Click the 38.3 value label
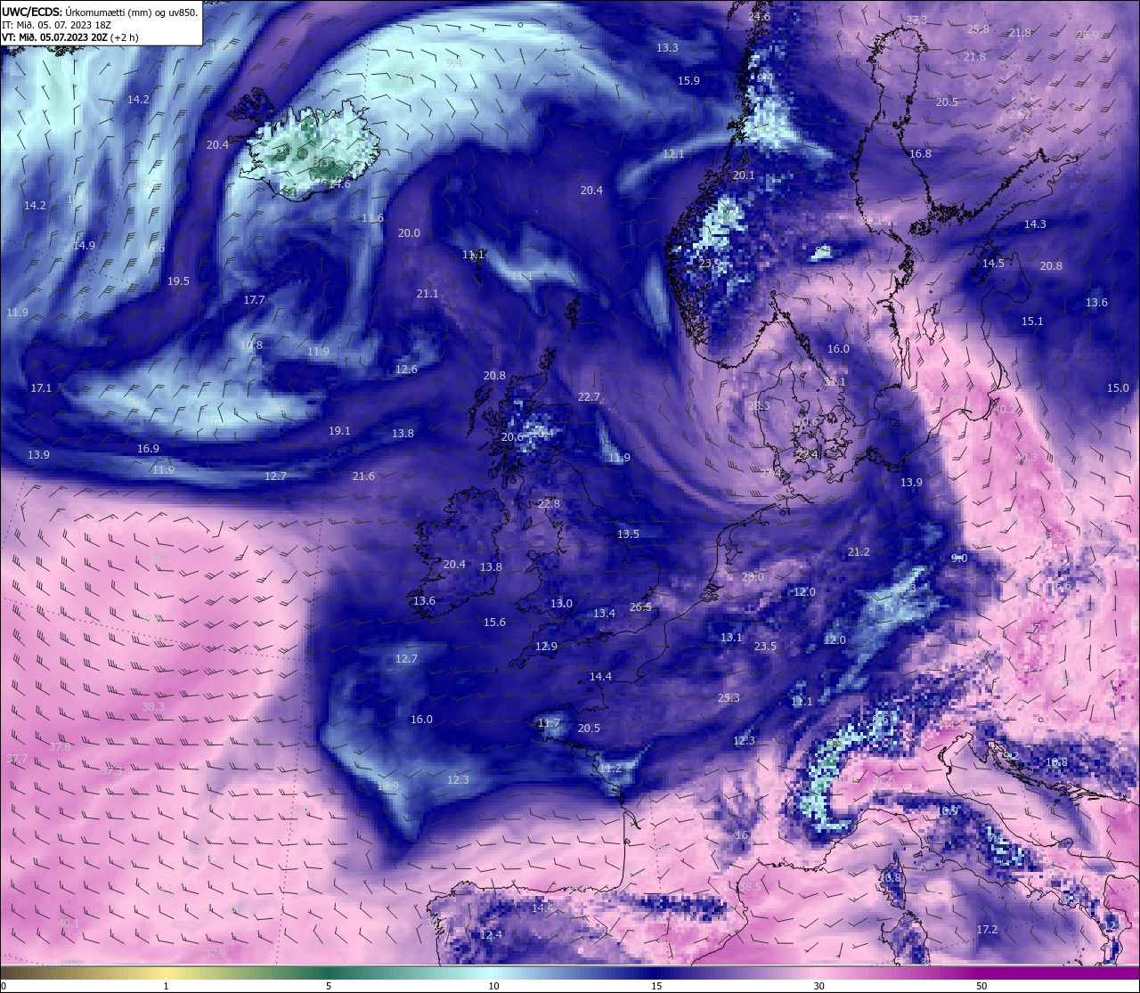1140x993 pixels. tap(153, 706)
